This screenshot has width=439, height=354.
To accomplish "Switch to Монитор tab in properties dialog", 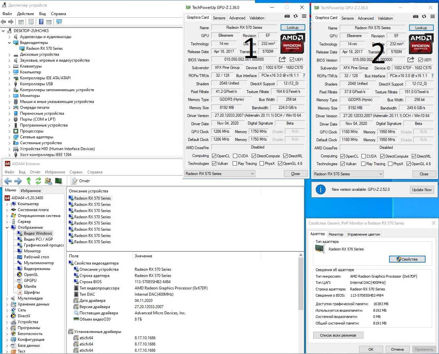I will (x=336, y=234).
